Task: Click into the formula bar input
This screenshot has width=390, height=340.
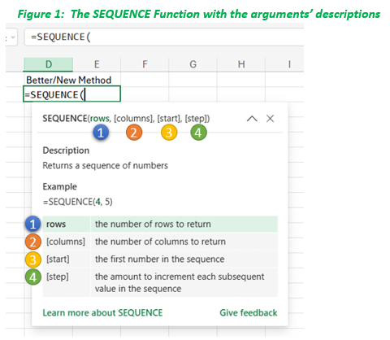Action: [164, 37]
